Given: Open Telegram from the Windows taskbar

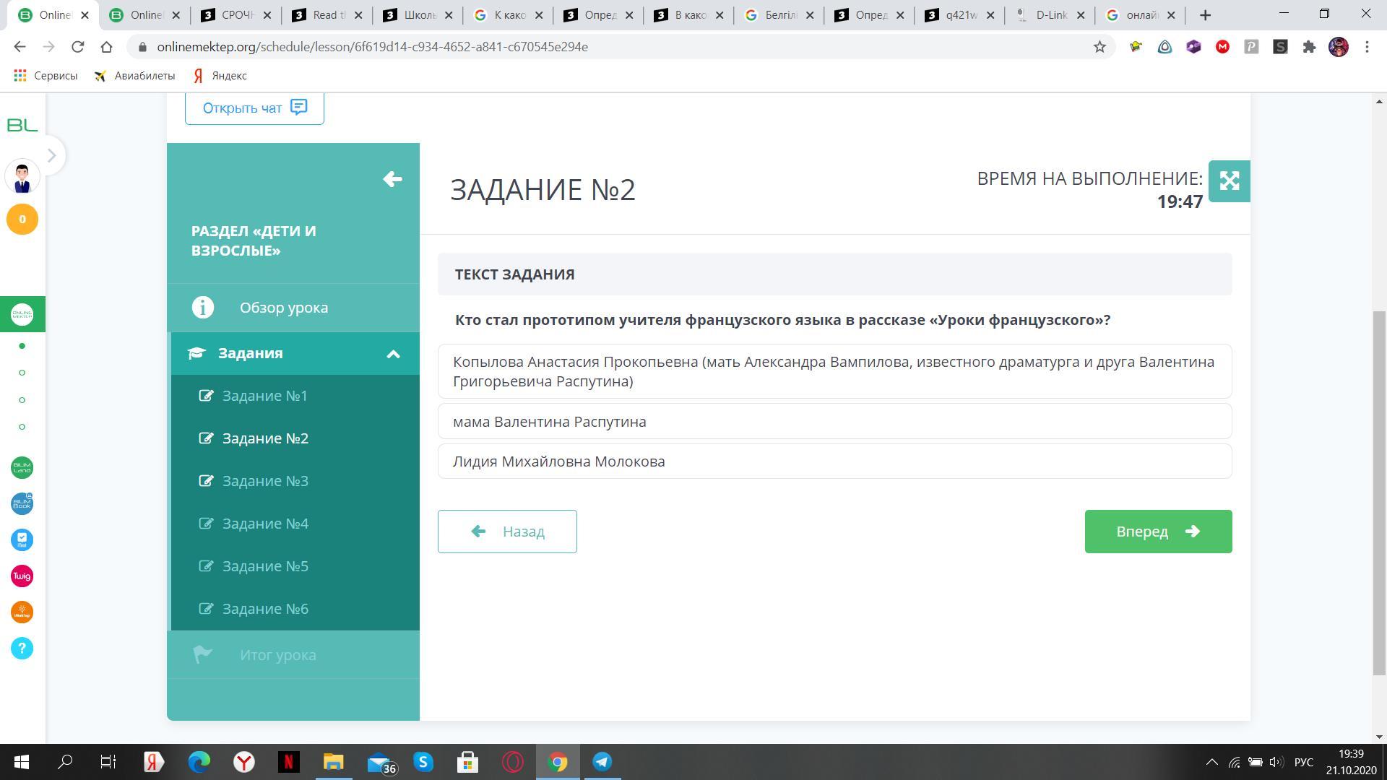Looking at the screenshot, I should pyautogui.click(x=602, y=762).
